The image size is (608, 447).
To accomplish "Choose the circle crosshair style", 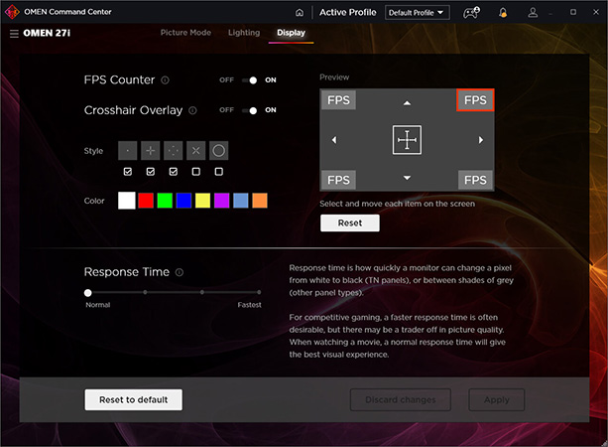I will [218, 151].
